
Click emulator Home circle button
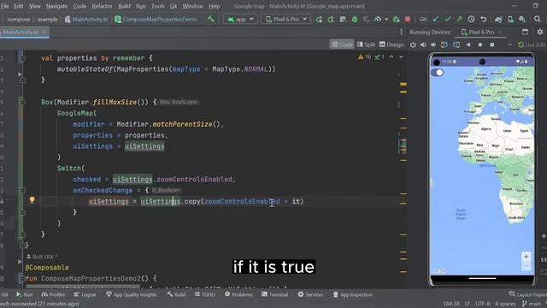(x=480, y=44)
